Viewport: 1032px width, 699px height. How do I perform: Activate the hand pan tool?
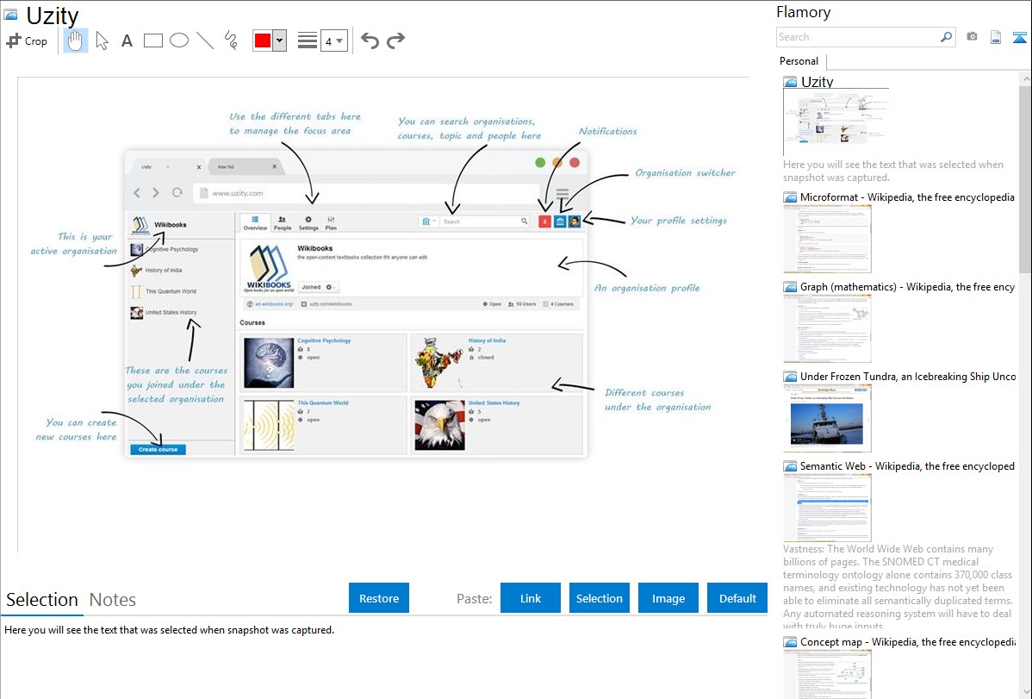click(x=75, y=41)
